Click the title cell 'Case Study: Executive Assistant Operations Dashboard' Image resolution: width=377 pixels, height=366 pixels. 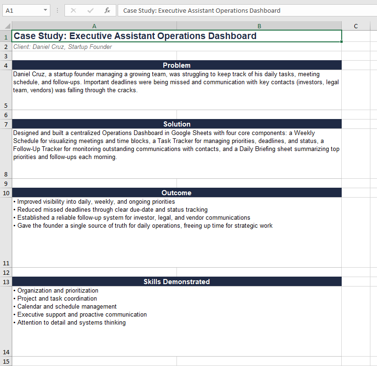(x=176, y=36)
